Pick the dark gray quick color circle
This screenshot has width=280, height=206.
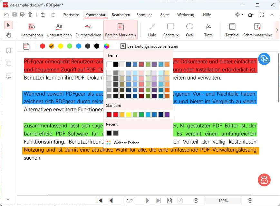click(x=88, y=46)
